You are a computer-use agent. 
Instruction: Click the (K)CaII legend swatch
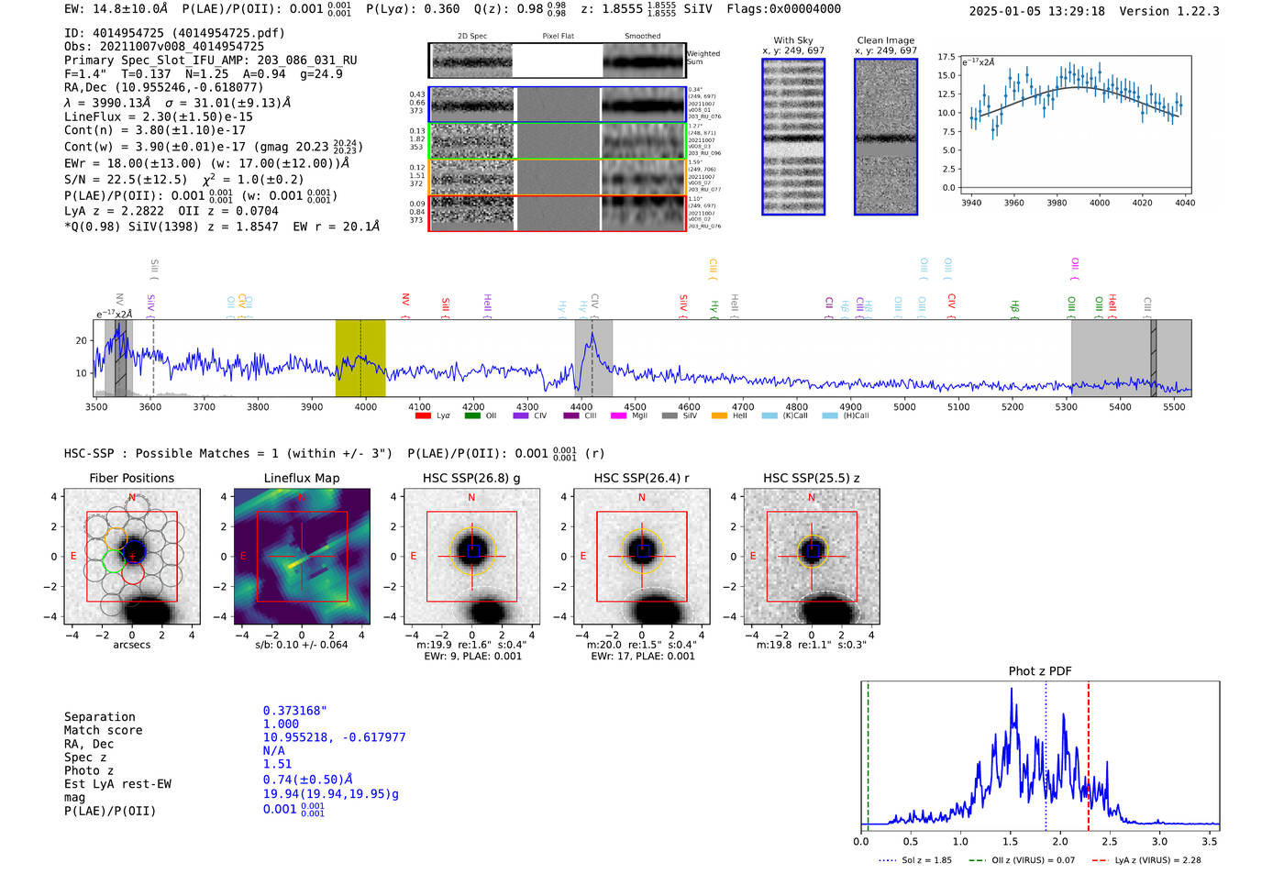769,416
